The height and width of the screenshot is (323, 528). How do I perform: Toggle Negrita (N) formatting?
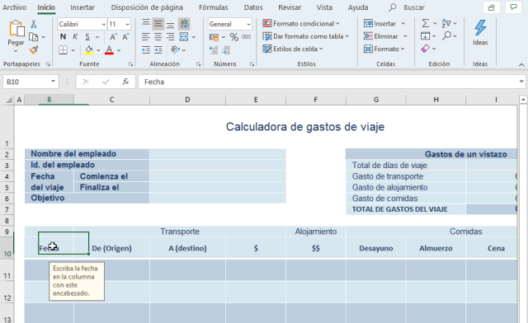tap(63, 37)
